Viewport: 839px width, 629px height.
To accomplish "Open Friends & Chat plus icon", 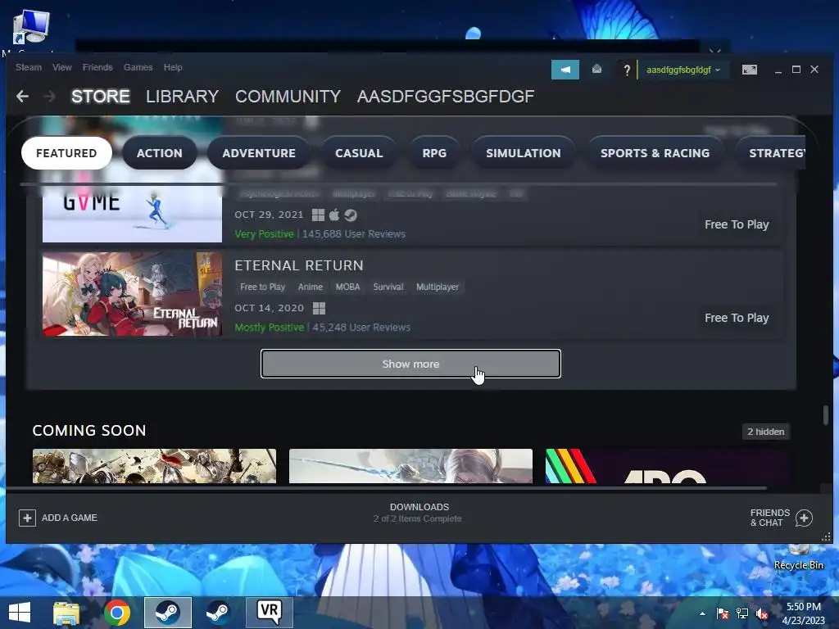I will (x=804, y=518).
